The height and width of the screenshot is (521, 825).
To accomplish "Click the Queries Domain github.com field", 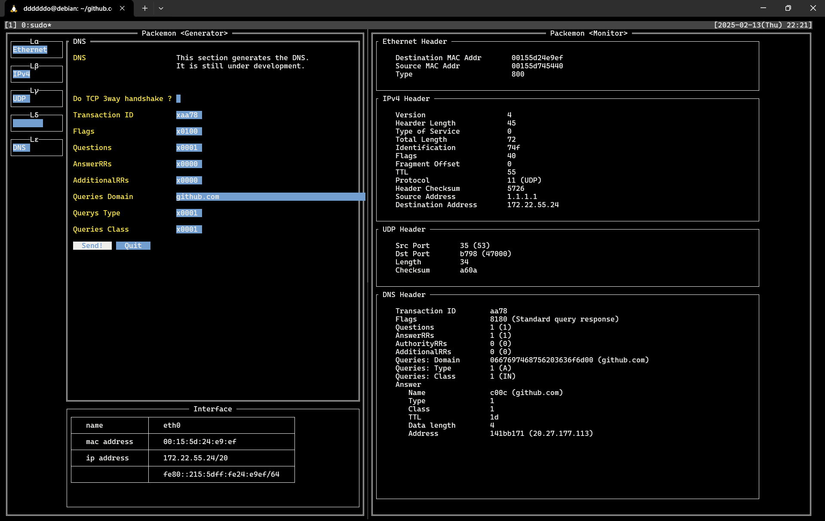I will tap(271, 197).
